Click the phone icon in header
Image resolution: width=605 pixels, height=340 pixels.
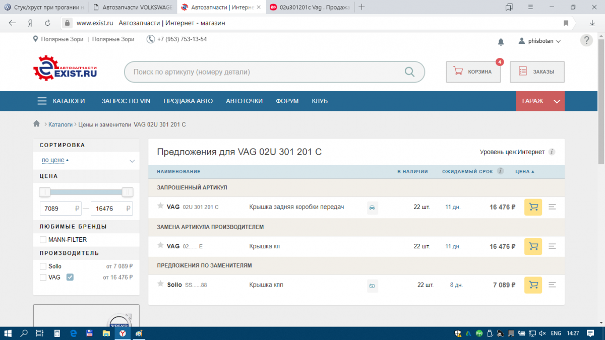point(150,39)
